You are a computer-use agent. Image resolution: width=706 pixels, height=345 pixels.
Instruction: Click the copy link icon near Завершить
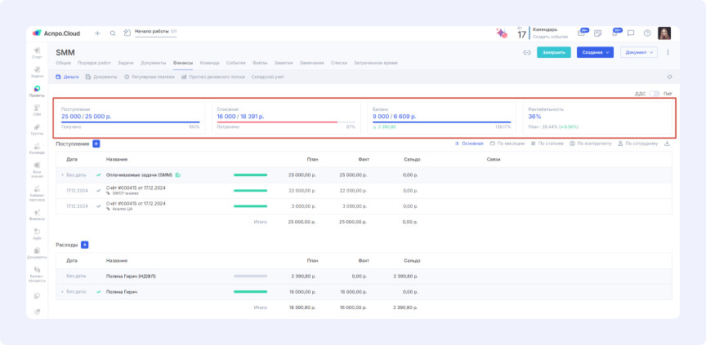pyautogui.click(x=527, y=52)
